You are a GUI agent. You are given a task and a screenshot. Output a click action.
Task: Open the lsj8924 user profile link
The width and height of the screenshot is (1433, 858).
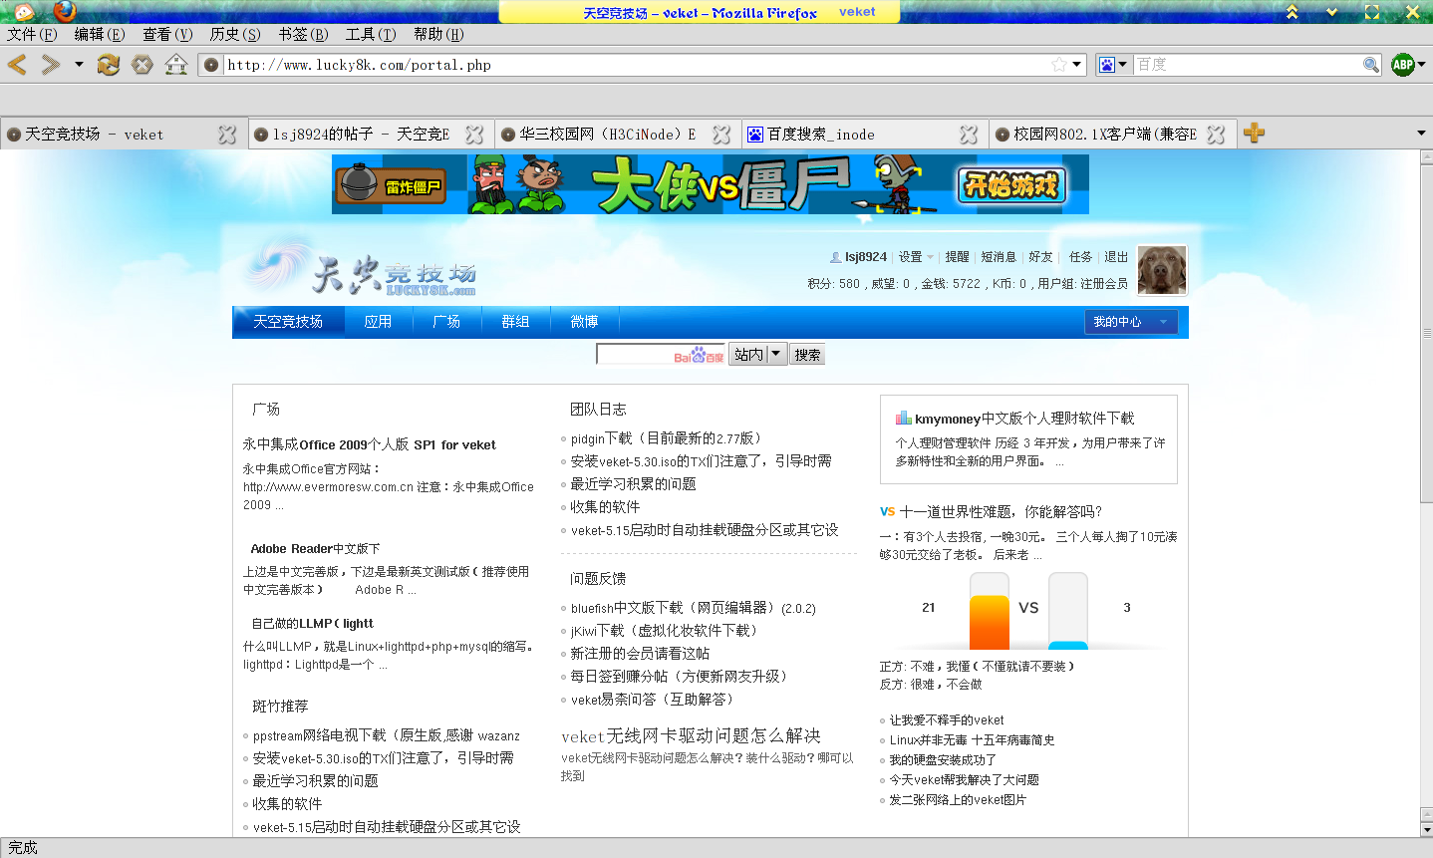click(865, 257)
